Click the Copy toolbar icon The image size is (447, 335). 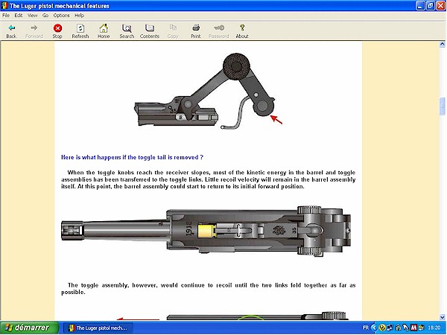tap(173, 31)
